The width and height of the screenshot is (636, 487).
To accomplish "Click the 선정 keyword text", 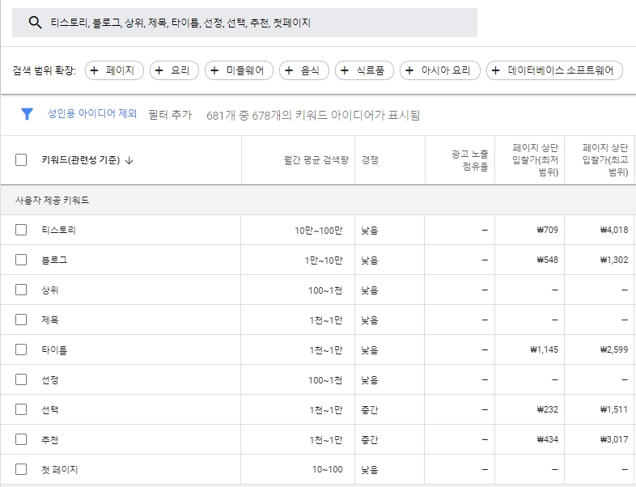I will [x=50, y=380].
